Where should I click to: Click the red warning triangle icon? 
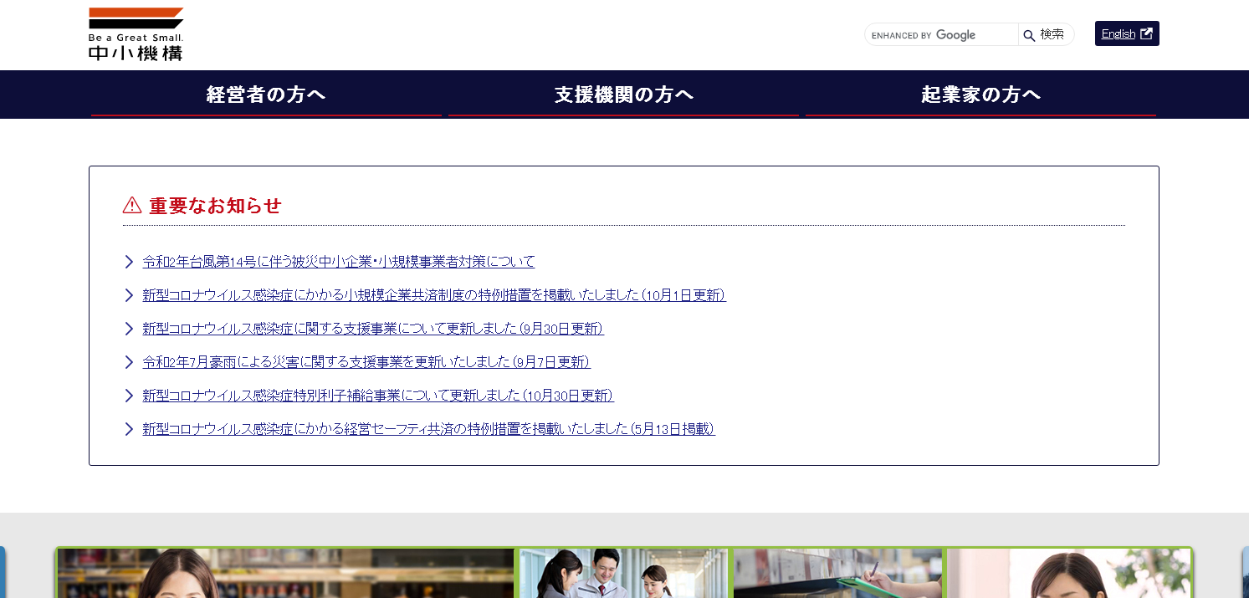point(132,205)
